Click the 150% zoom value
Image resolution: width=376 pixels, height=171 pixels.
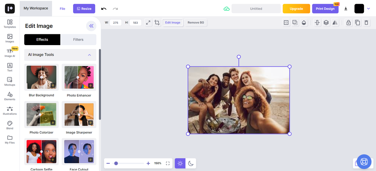[158, 163]
